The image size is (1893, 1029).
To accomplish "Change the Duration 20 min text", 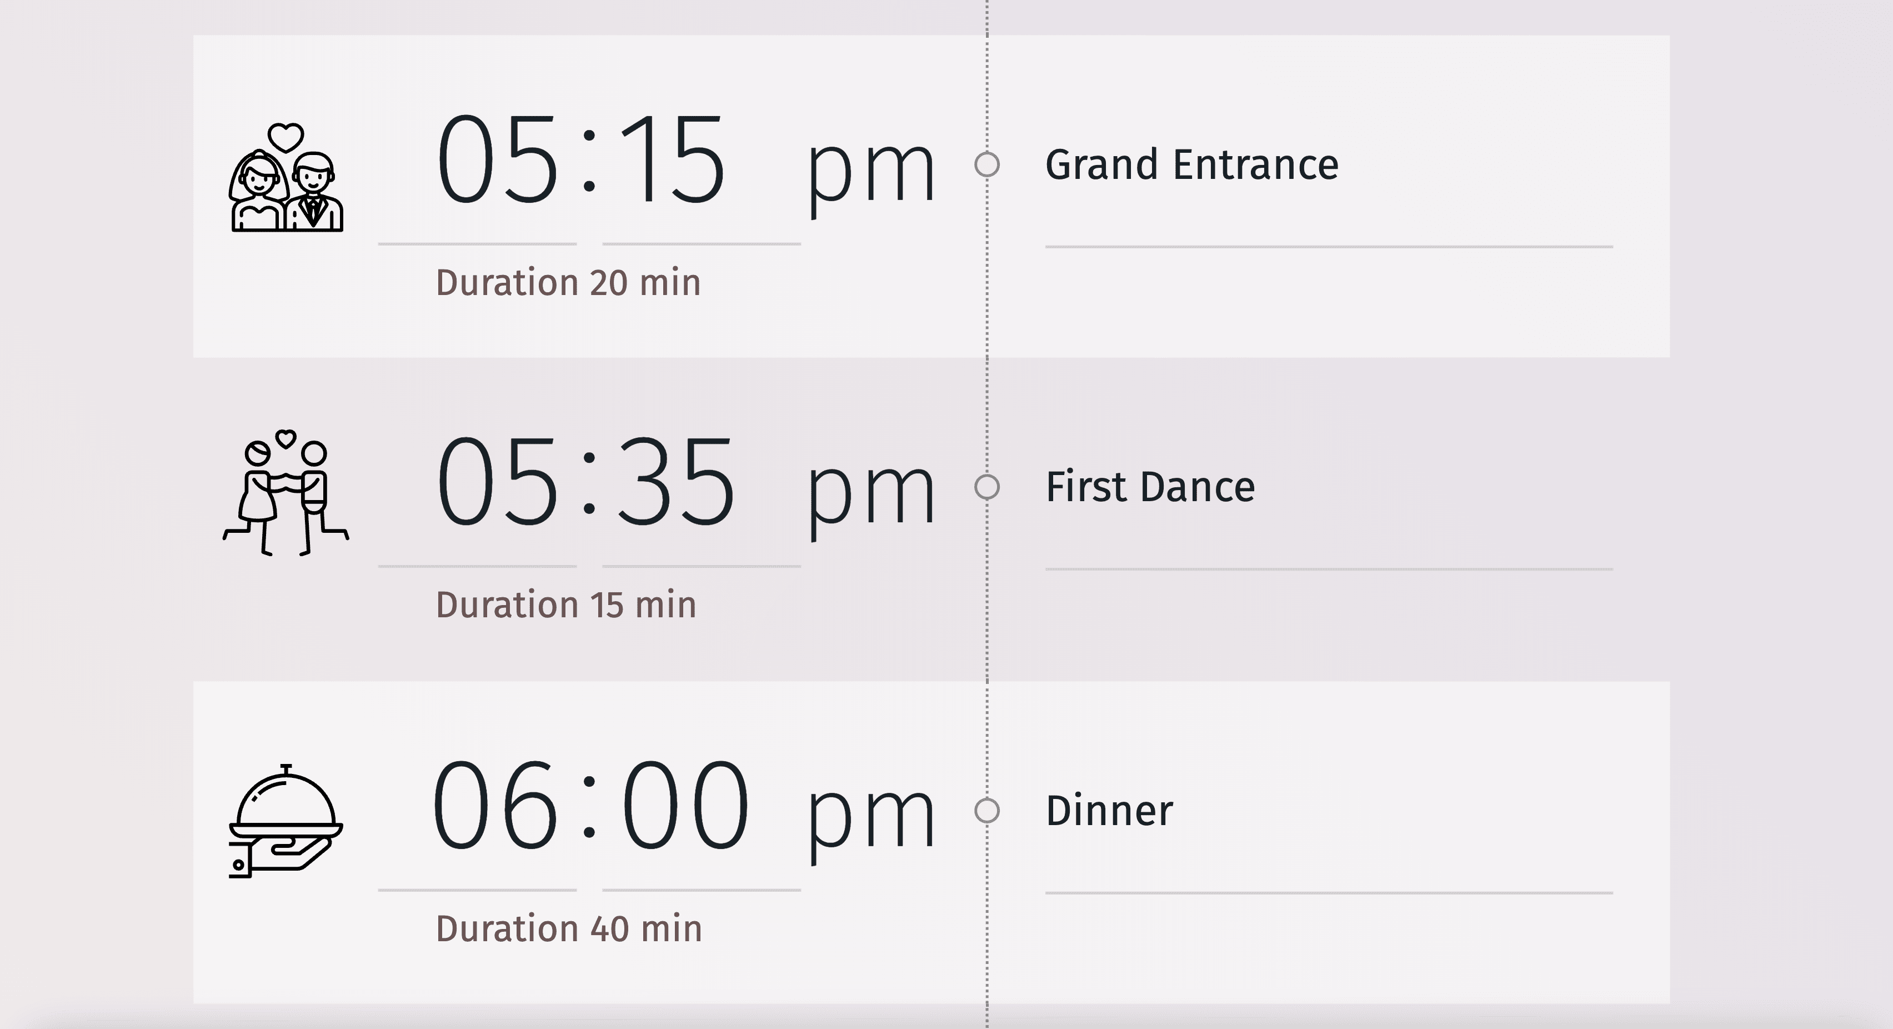I will (568, 283).
